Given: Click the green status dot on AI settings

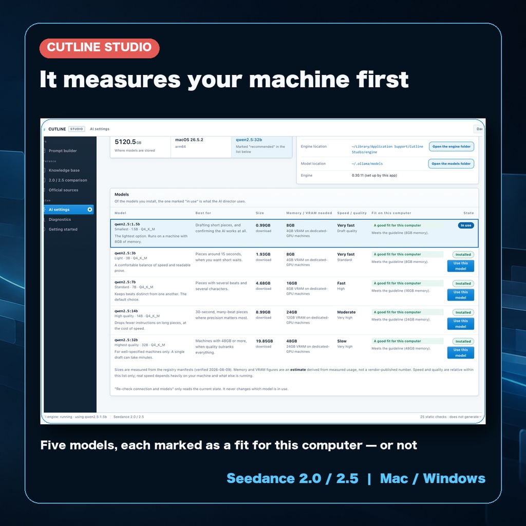Looking at the screenshot, I should coord(89,210).
